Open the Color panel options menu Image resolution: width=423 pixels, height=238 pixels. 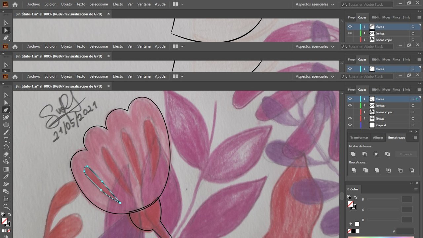416,189
